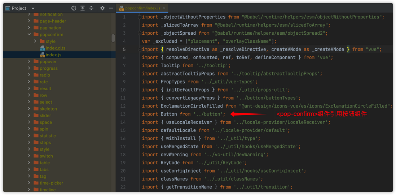396x195 pixels.
Task: Click 'initDefaultProps' on line 10
Action: [188, 90]
